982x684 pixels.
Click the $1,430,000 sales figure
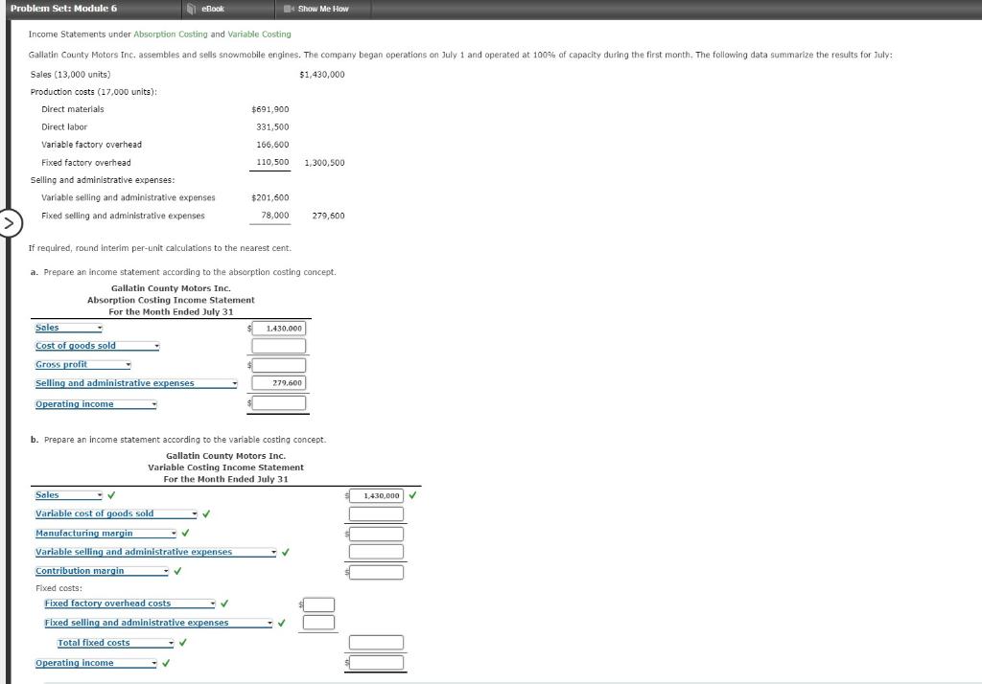[322, 75]
